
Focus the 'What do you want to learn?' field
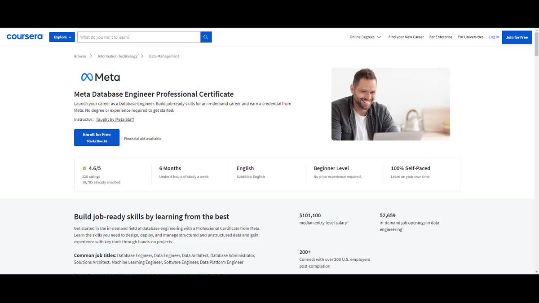139,37
